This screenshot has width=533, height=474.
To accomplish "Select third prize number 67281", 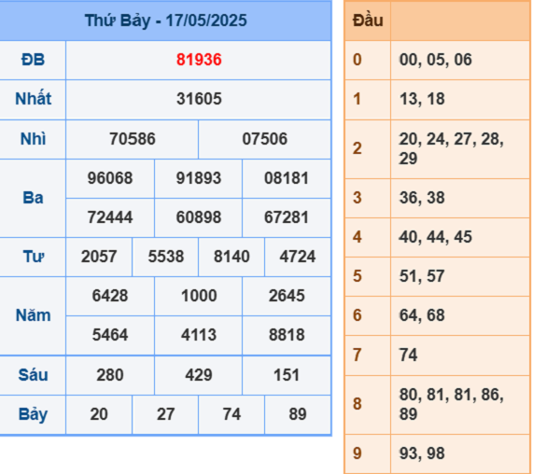I will [x=287, y=217].
